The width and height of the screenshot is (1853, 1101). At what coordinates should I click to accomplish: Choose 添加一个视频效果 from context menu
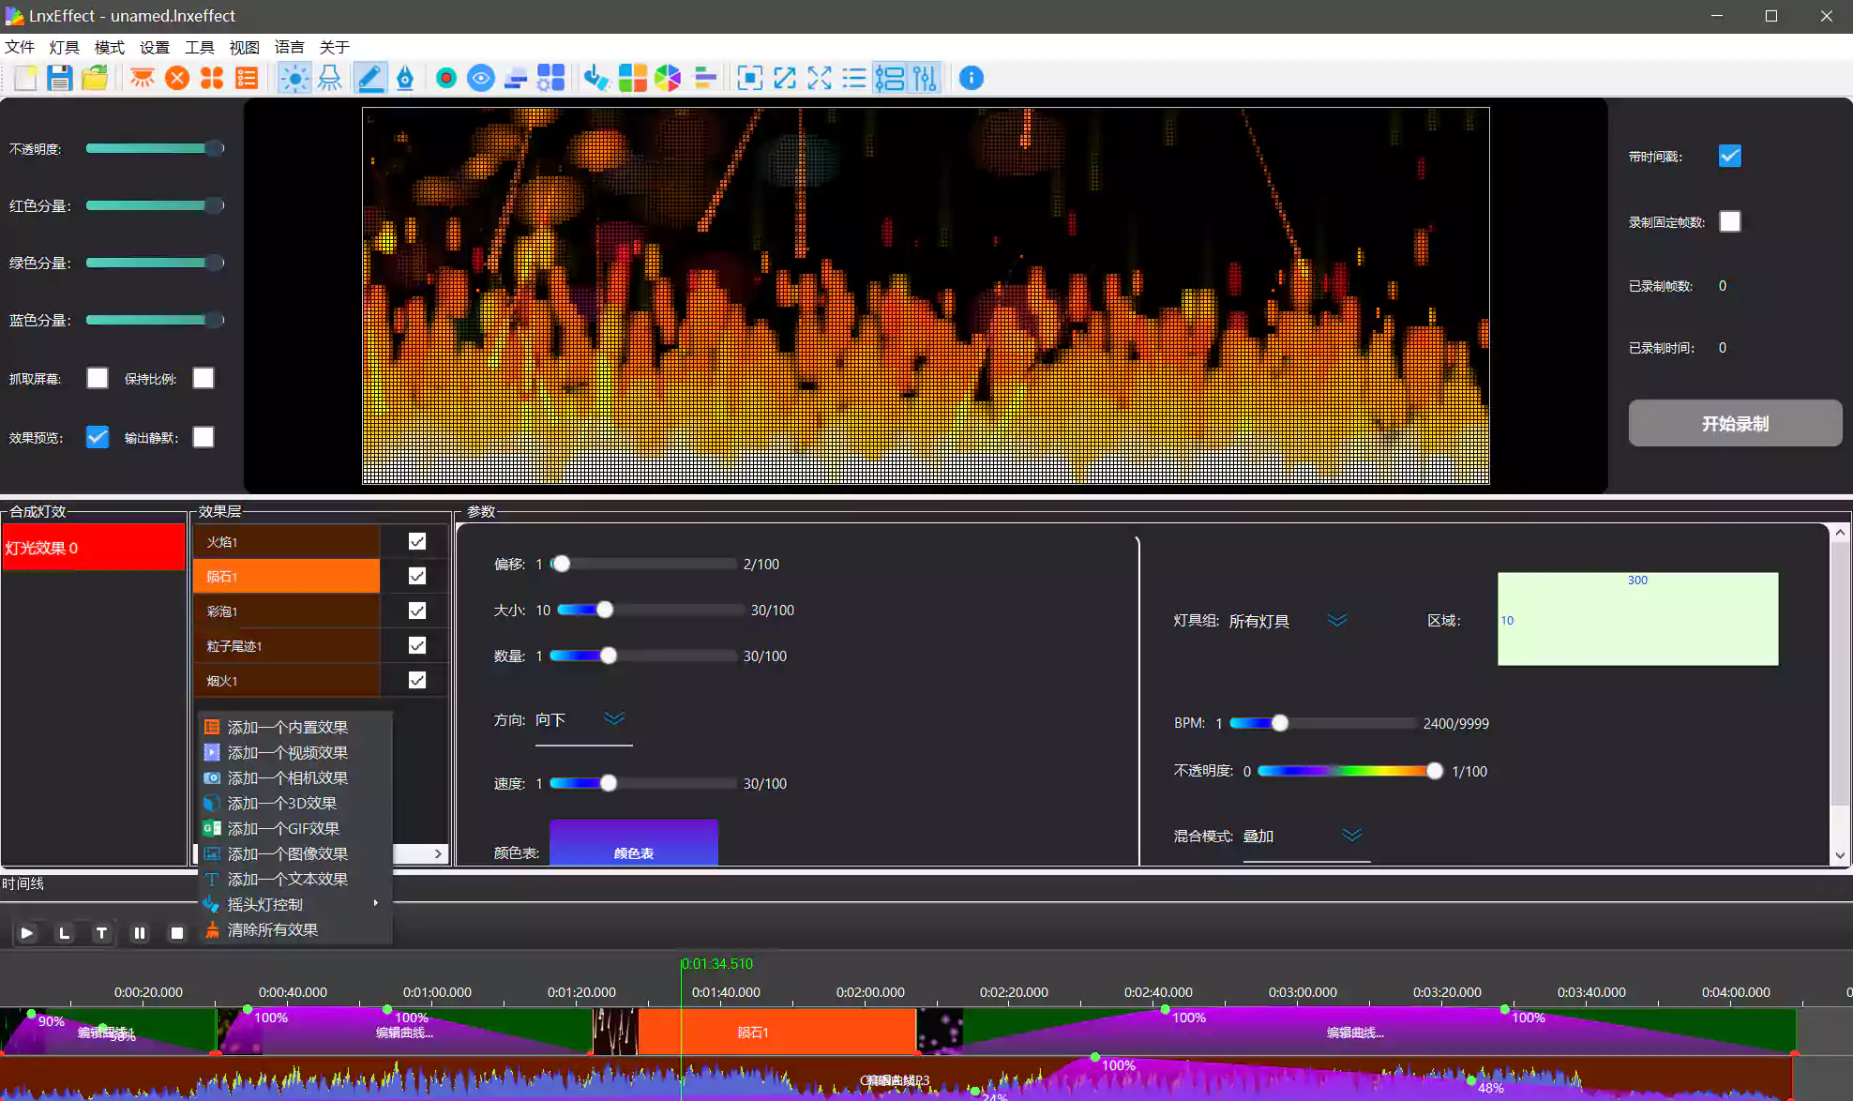pyautogui.click(x=287, y=752)
